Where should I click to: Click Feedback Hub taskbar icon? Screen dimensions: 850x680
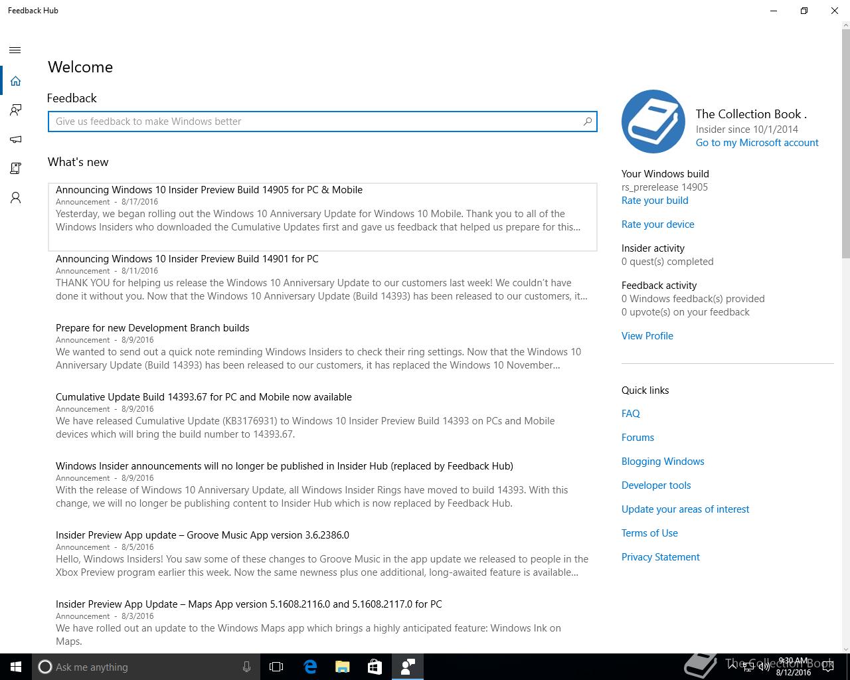tap(408, 667)
